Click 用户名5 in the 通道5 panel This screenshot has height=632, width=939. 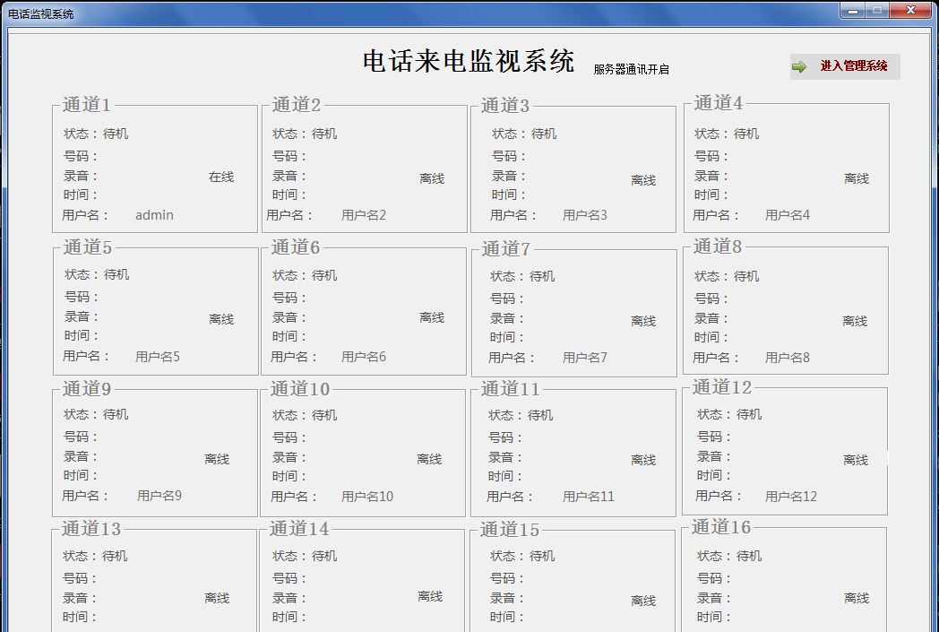(x=158, y=357)
